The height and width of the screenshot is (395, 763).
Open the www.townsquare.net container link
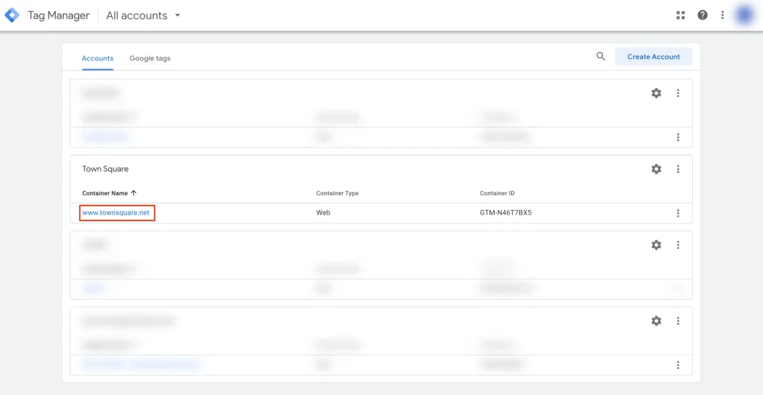(x=117, y=213)
